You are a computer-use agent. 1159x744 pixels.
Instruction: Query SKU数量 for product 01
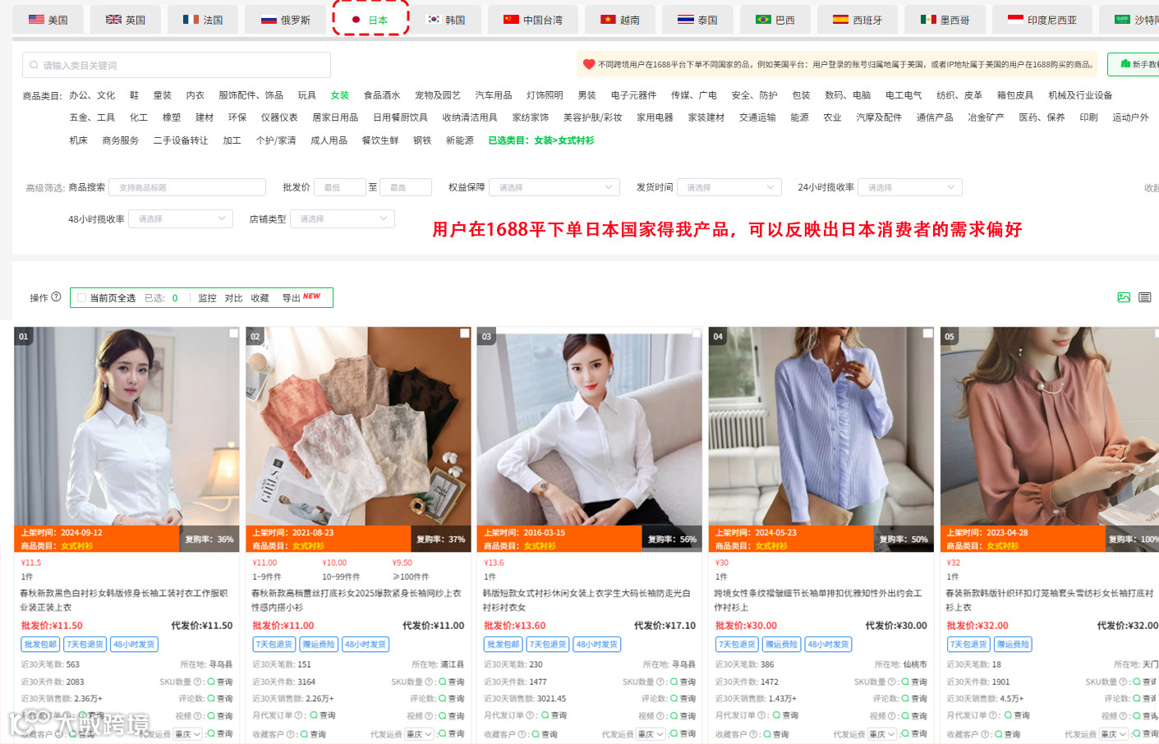(220, 682)
